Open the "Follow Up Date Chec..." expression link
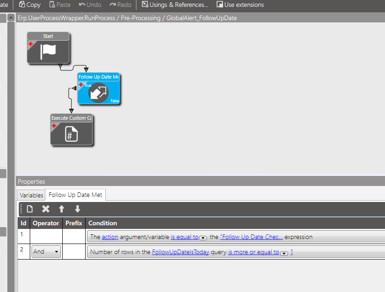This screenshot has width=385, height=292. point(251,237)
